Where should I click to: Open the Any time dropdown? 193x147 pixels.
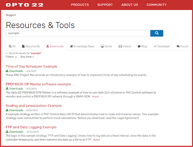tap(27, 57)
